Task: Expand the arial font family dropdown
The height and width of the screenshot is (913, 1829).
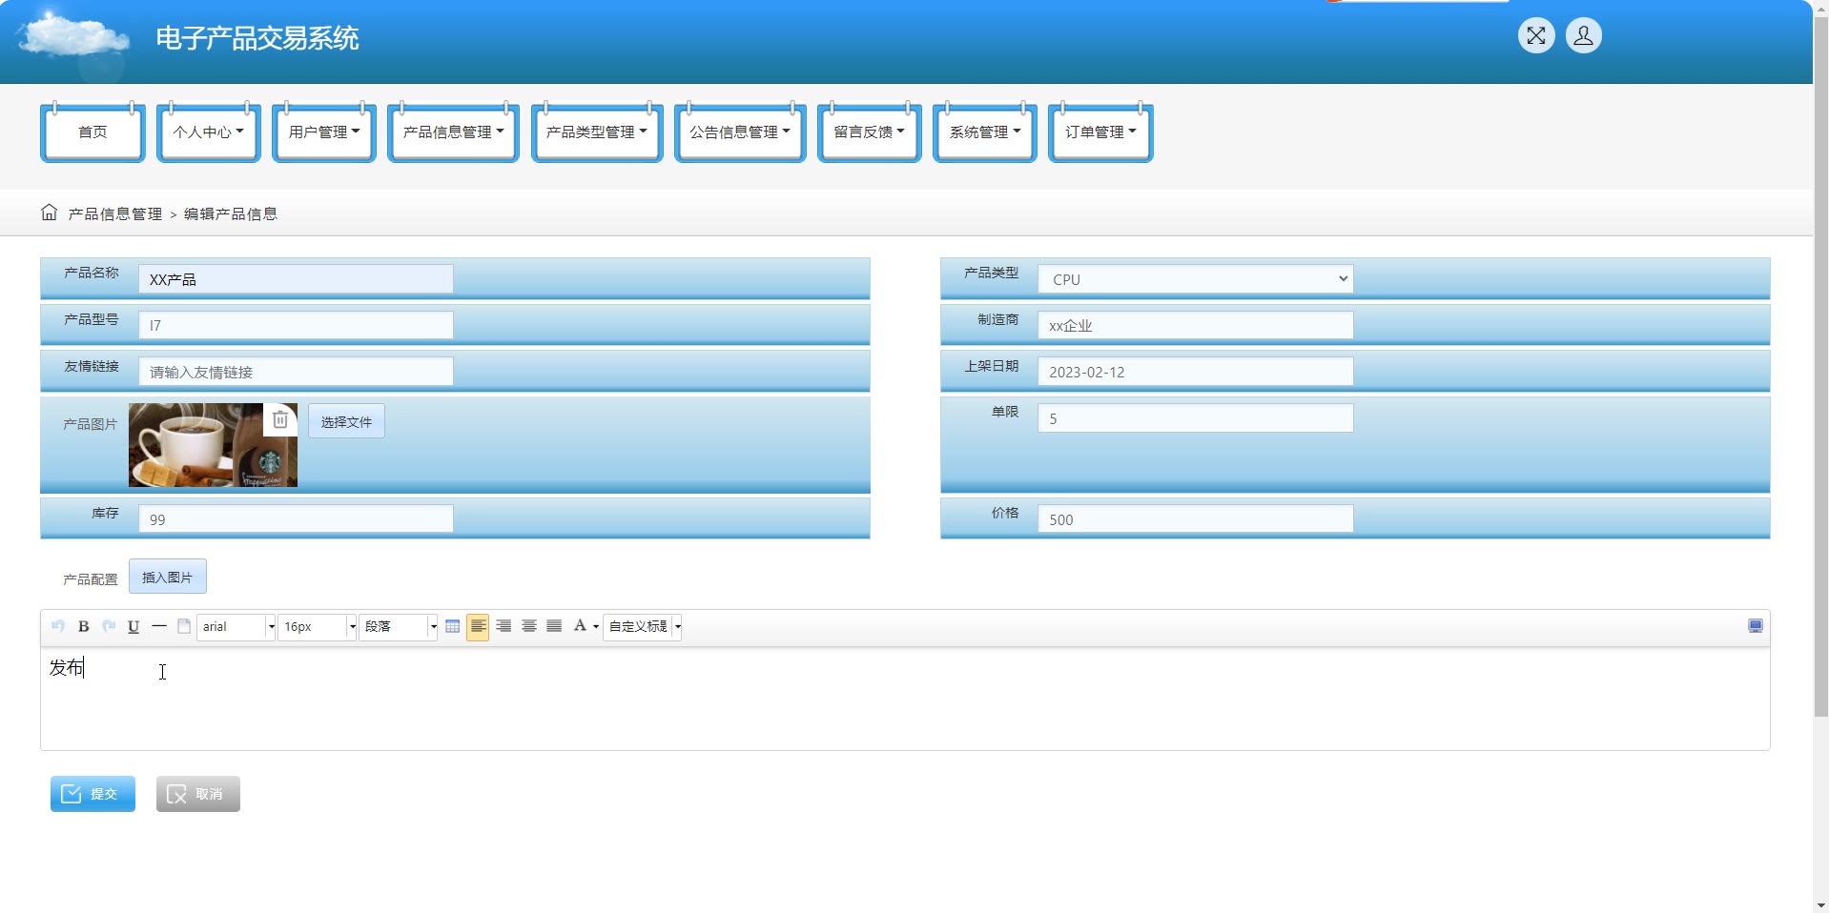Action: coord(236,626)
